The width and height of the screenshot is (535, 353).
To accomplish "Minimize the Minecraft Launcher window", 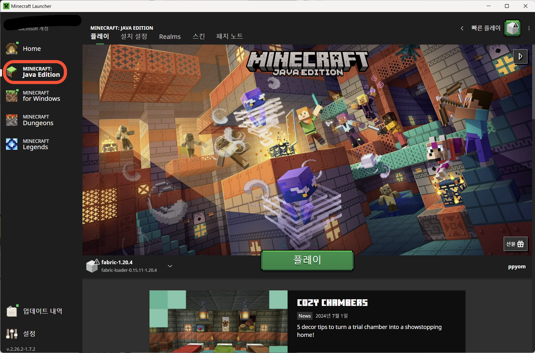I will pos(489,6).
